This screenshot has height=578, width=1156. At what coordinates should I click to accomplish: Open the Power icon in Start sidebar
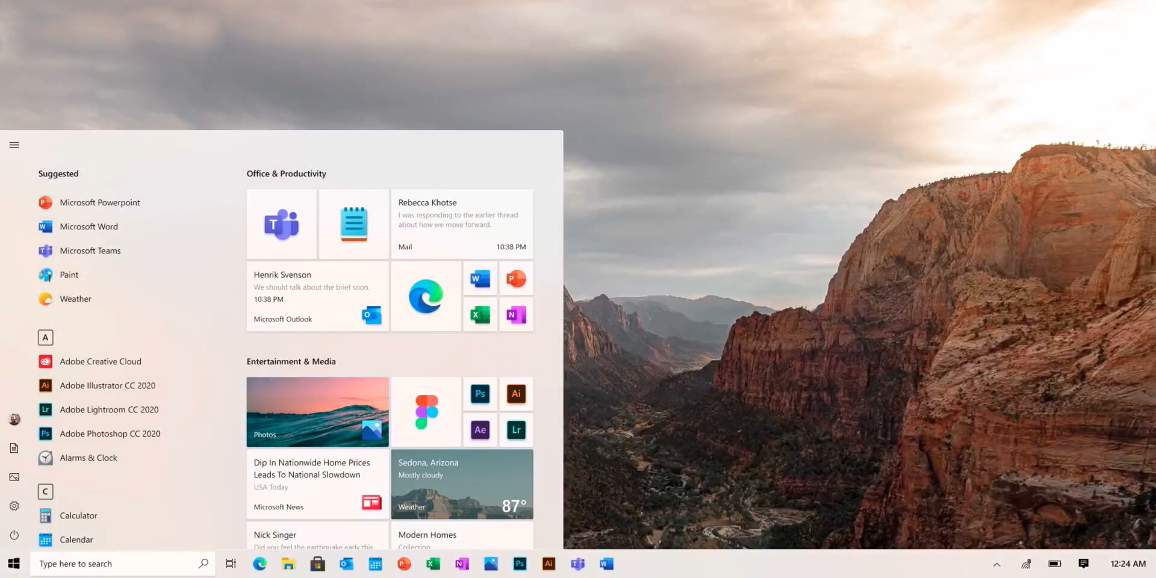(x=14, y=535)
